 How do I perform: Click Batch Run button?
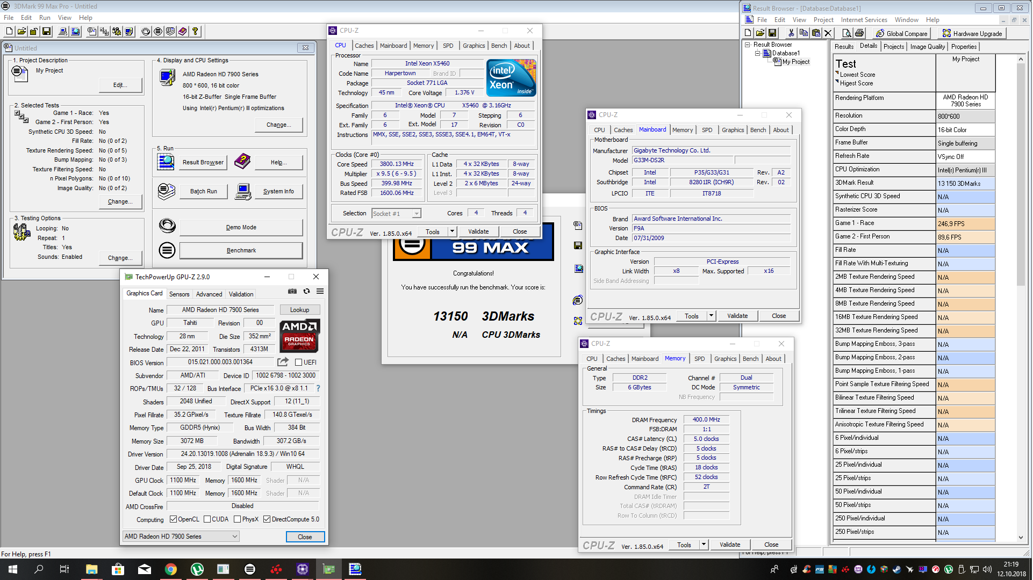(204, 192)
